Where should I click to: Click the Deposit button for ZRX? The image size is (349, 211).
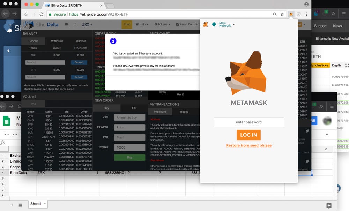pos(79,62)
